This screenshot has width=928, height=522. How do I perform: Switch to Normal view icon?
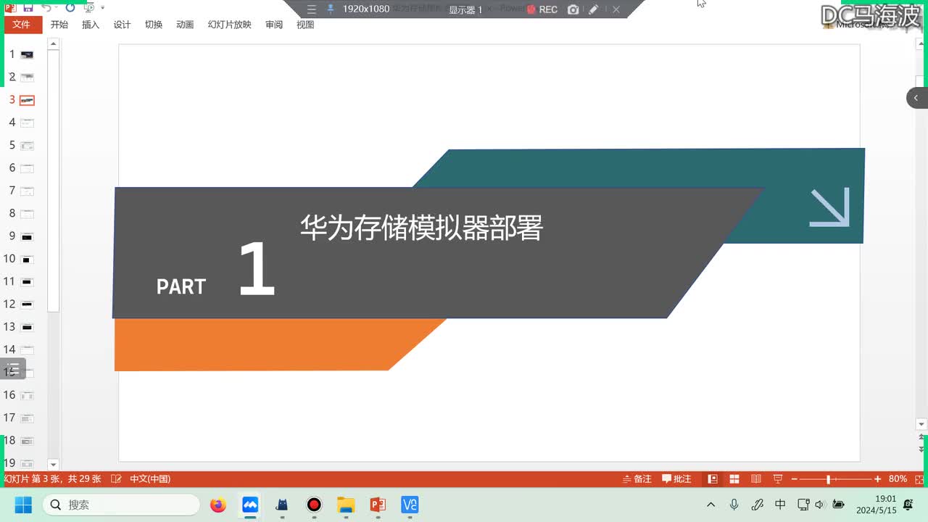713,479
